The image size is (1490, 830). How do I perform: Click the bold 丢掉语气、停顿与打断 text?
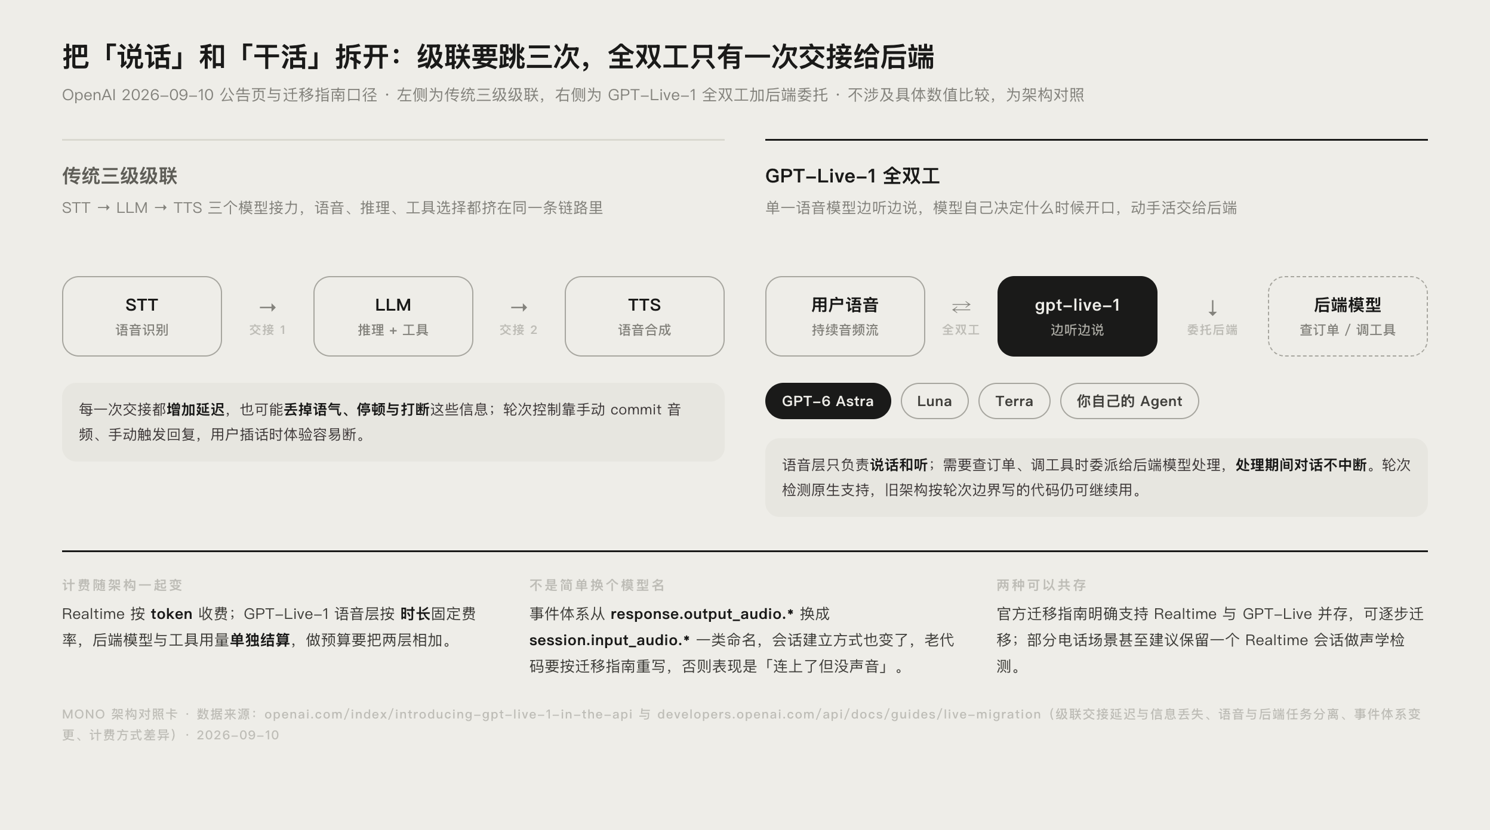coord(356,410)
